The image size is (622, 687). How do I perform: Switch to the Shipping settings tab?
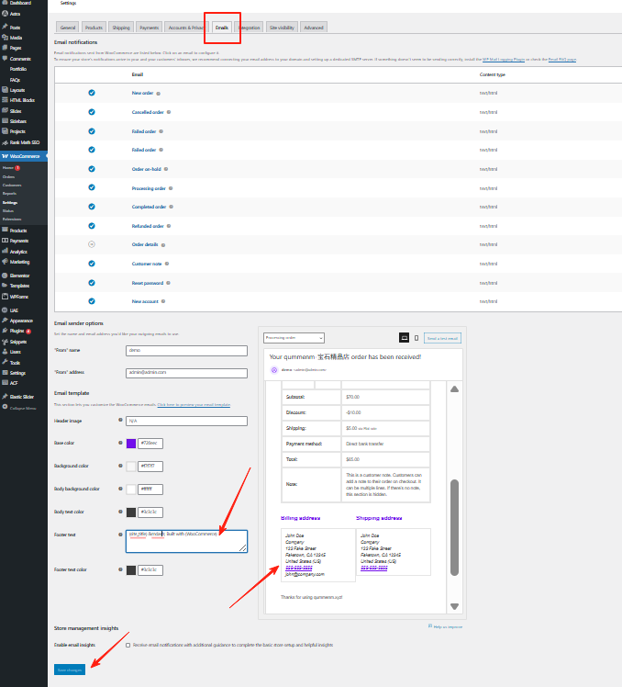pyautogui.click(x=121, y=28)
